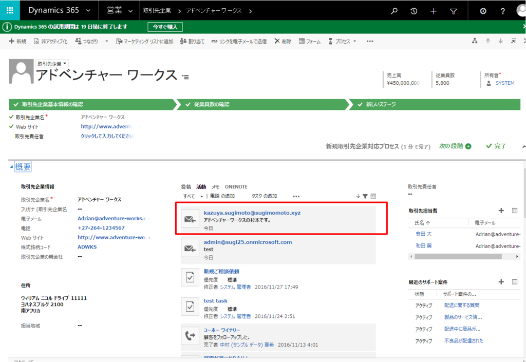526x362 pixels.
Task: Expand the プロセス dropdown menu
Action: click(x=354, y=41)
